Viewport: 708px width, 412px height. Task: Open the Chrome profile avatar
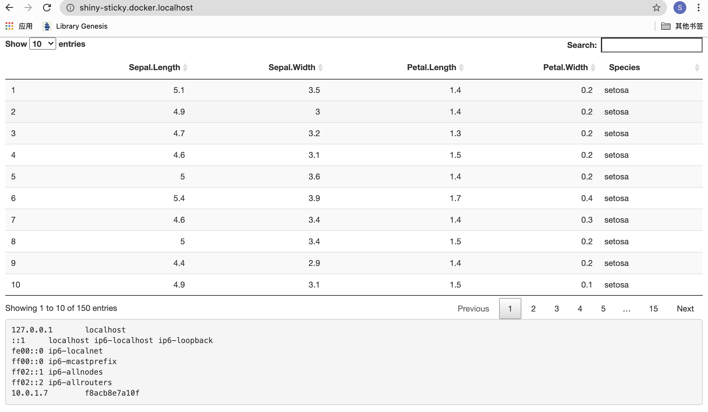(680, 8)
